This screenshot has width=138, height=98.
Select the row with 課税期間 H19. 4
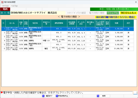[68, 29]
